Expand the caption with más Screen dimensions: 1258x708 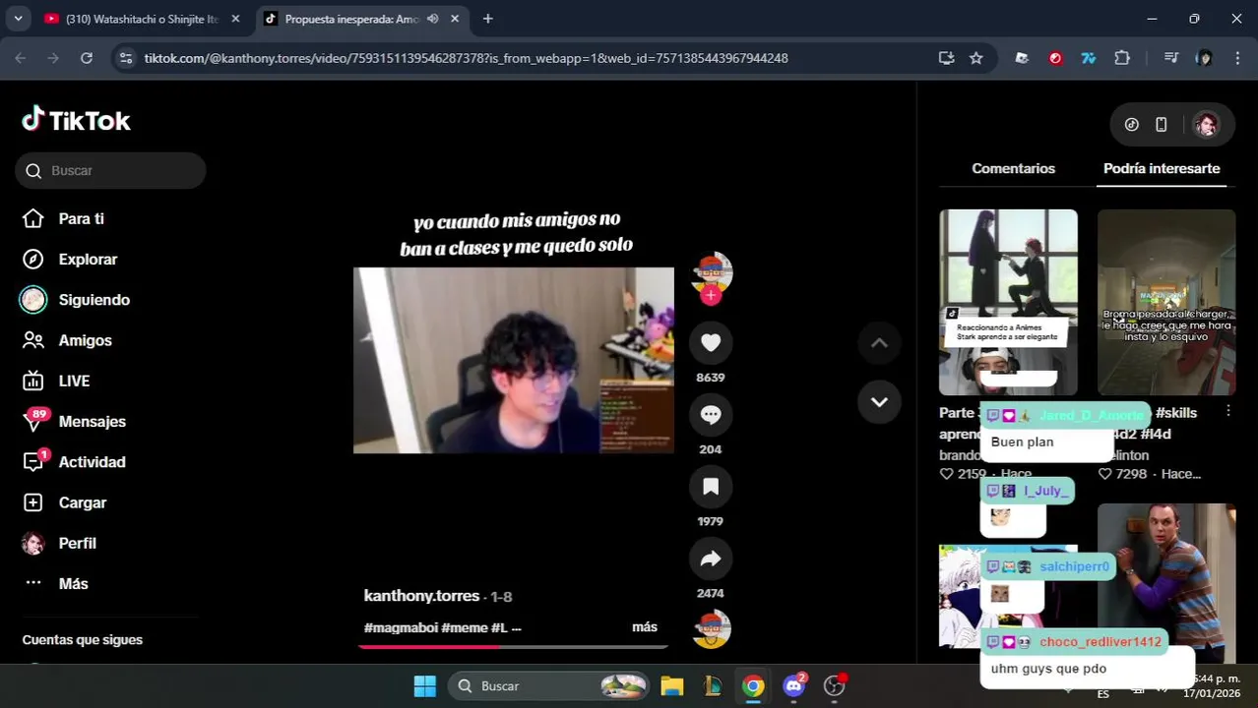[645, 627]
